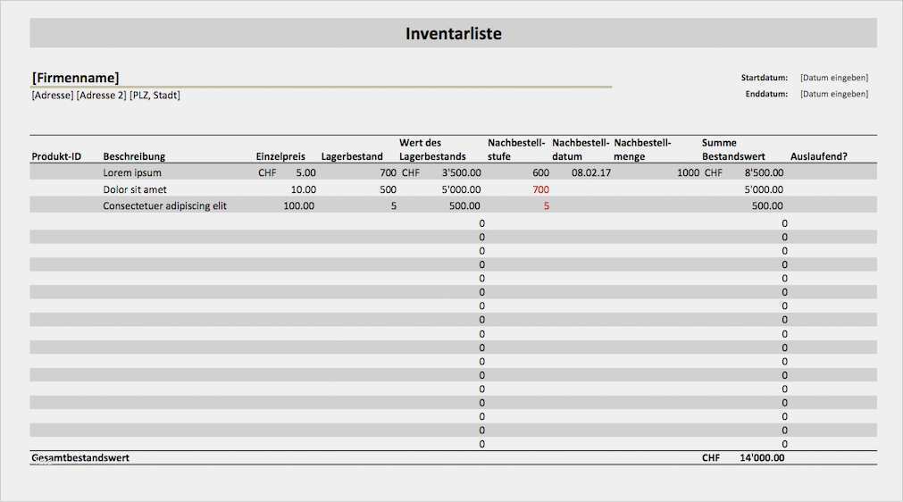Select the Dolor sit amet description cell
Screen dimensions: 903x502
coord(135,189)
